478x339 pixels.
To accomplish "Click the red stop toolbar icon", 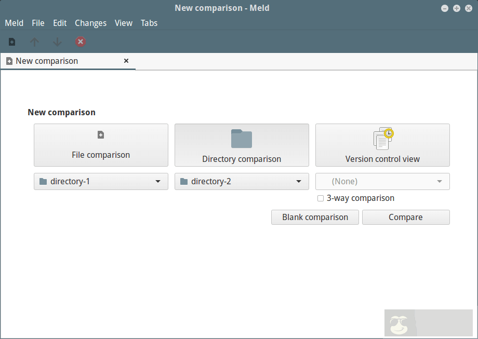I will (81, 42).
